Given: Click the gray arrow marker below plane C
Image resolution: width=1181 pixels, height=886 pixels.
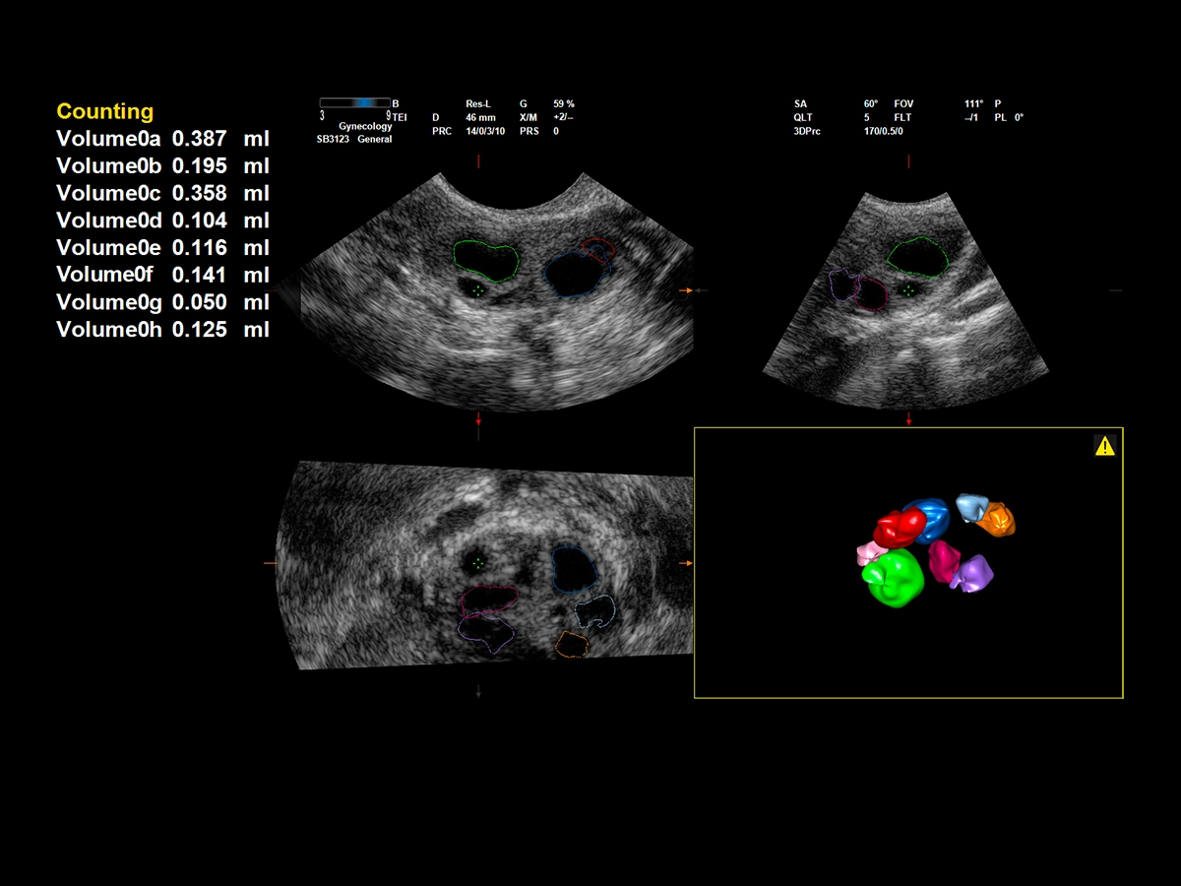Looking at the screenshot, I should click(x=479, y=692).
